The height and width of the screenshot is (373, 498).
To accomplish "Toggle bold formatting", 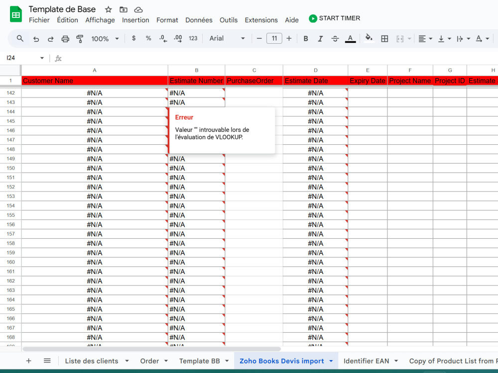I will coord(306,38).
